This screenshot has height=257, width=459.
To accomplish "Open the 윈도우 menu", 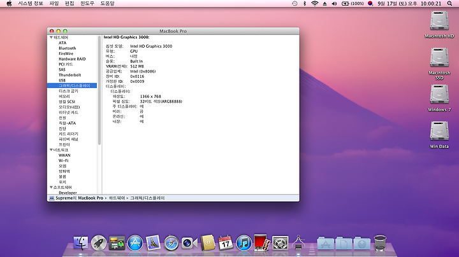I will coord(87,4).
